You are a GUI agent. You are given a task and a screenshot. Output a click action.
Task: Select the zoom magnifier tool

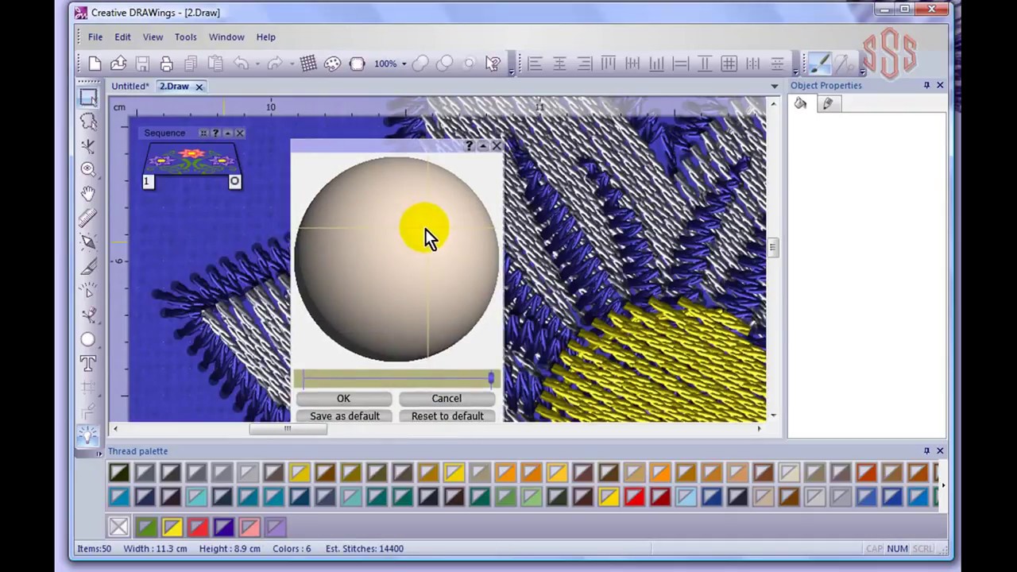pos(88,169)
